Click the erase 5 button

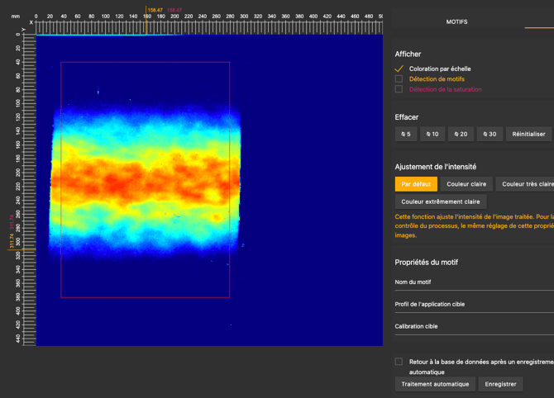point(406,134)
